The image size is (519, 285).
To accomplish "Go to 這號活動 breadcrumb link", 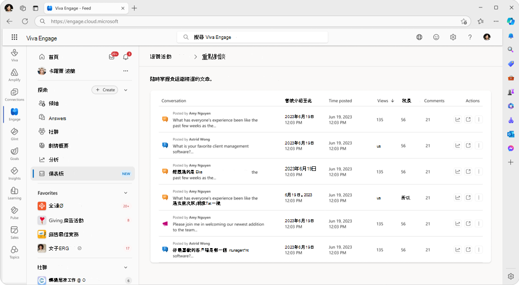I will click(161, 56).
